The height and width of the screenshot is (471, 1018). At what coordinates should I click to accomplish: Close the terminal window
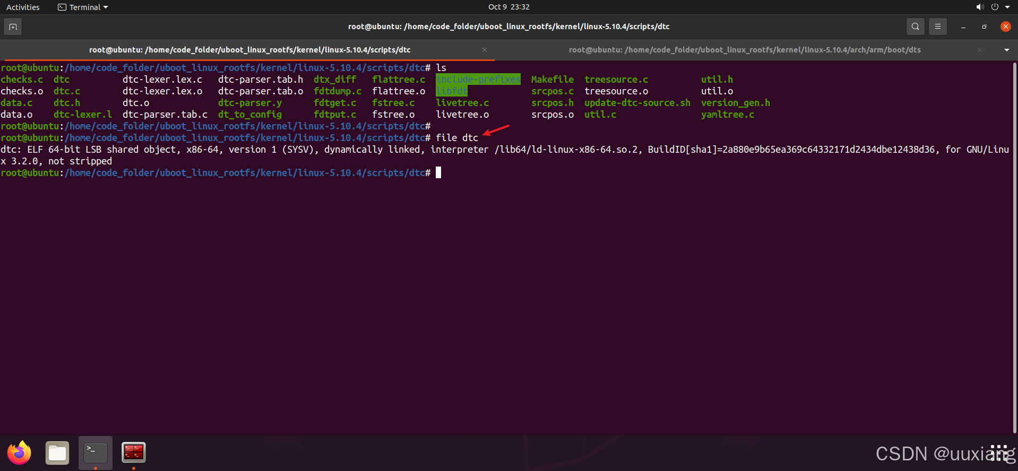coord(1006,27)
